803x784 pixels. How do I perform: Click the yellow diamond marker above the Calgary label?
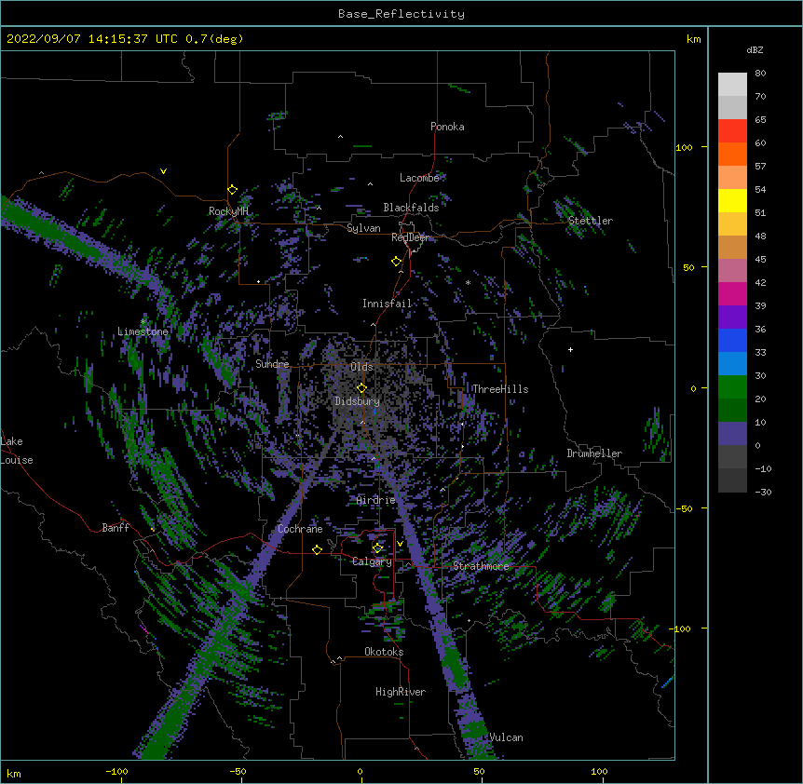[x=377, y=548]
